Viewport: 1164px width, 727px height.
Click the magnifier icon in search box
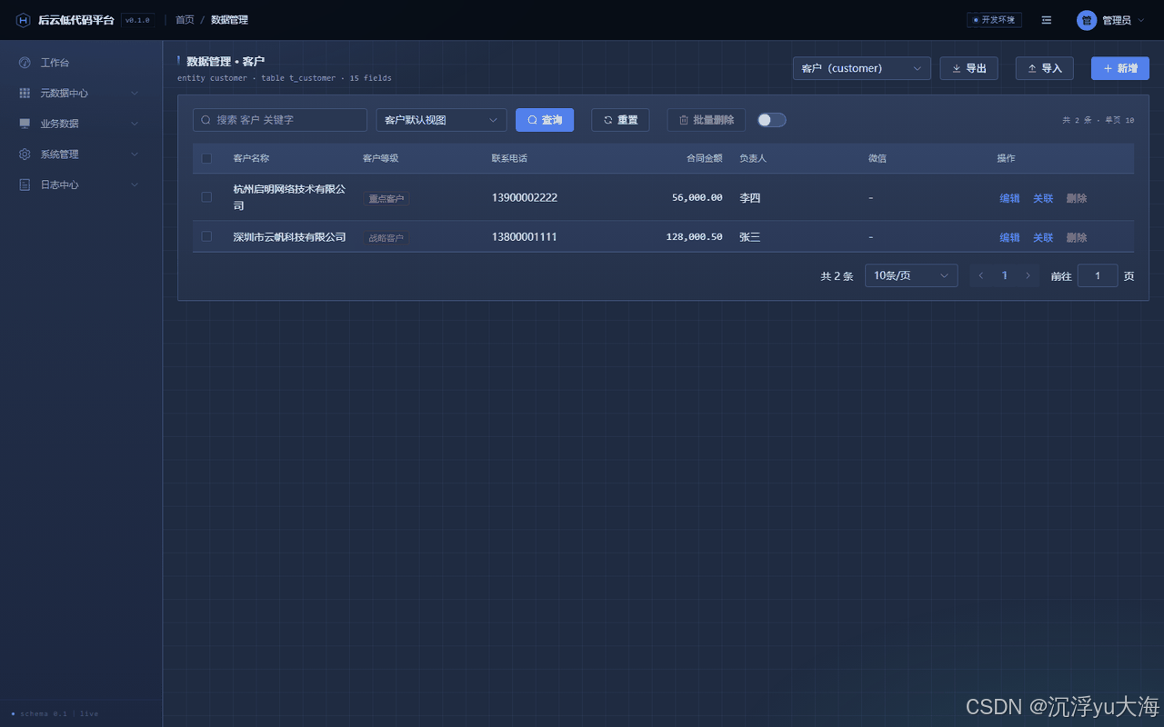pos(206,120)
